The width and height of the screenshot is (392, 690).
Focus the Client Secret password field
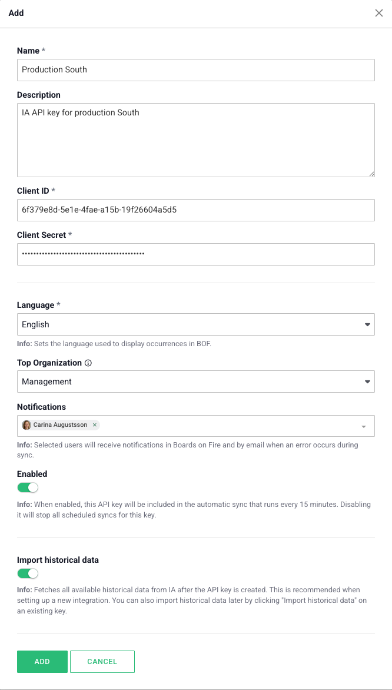[195, 254]
